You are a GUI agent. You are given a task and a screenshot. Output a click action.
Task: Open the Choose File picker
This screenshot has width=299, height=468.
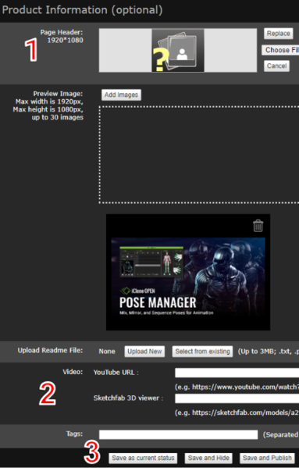pos(280,50)
